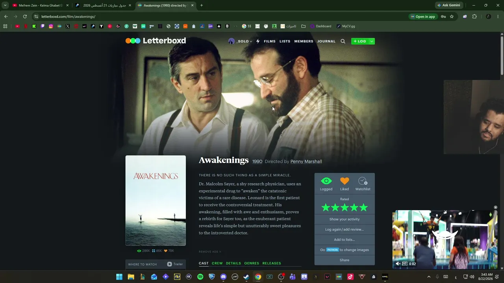Open Spotify from the taskbar
504x283 pixels.
[200, 277]
